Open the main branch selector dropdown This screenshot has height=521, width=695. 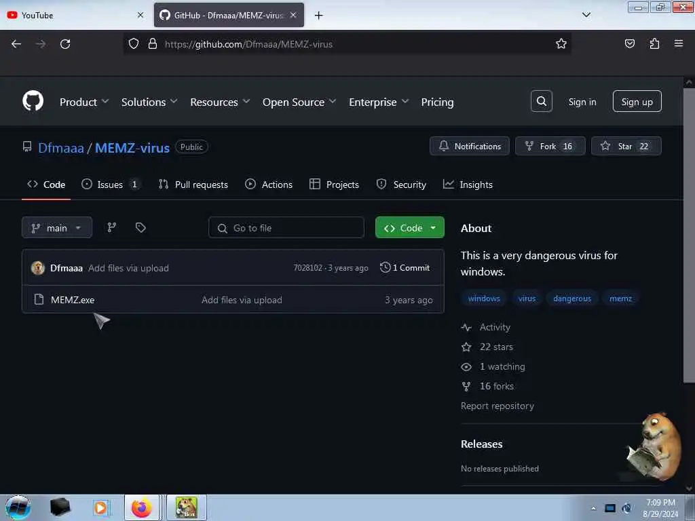coord(57,228)
